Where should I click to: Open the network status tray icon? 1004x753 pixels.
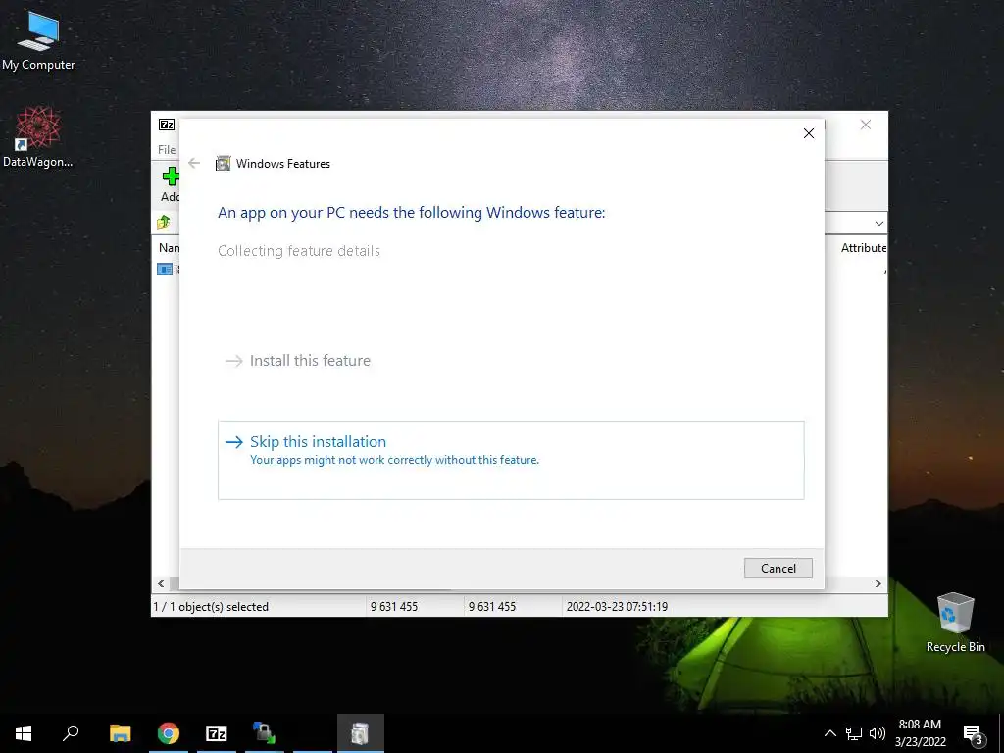tap(854, 733)
